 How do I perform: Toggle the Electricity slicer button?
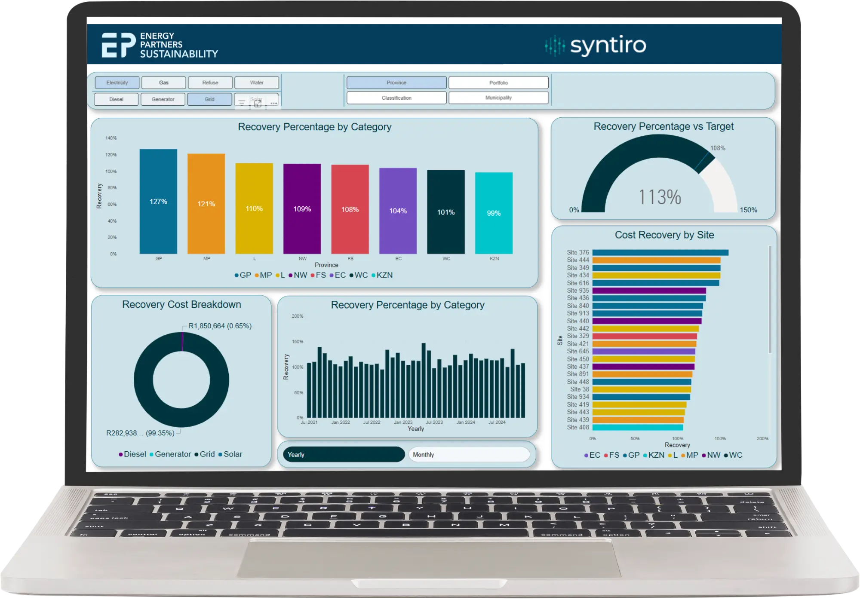tap(117, 83)
